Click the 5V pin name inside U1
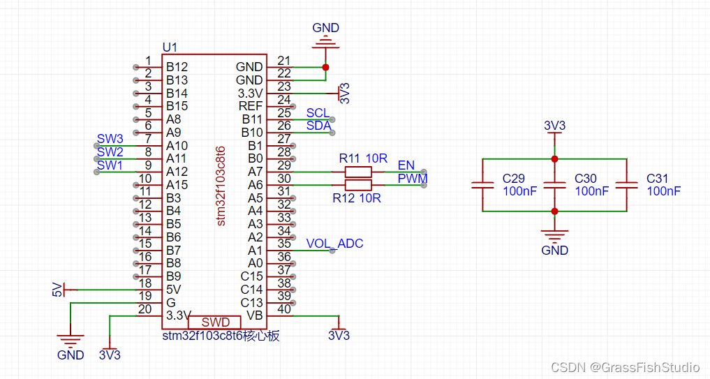The image size is (710, 379). (173, 290)
